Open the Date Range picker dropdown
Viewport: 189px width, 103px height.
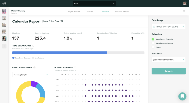click(x=169, y=27)
